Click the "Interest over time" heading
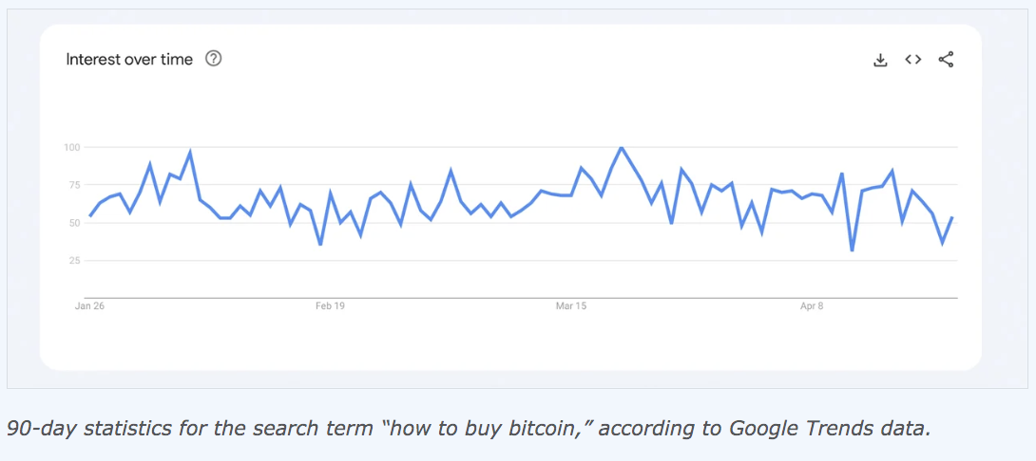 (x=129, y=59)
